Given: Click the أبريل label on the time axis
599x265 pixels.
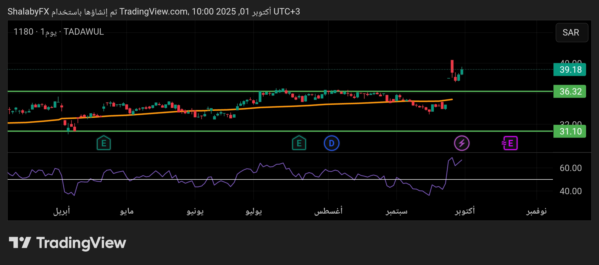Looking at the screenshot, I should [x=61, y=211].
